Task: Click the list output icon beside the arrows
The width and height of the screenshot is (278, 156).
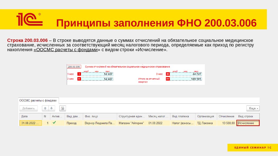Action: (63, 108)
